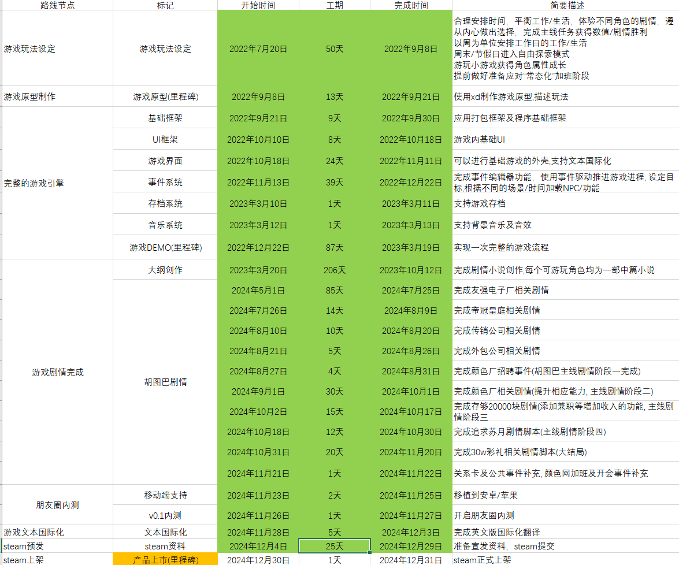The height and width of the screenshot is (565, 679).
Task: Click the "206天" duration cell
Action: [335, 270]
